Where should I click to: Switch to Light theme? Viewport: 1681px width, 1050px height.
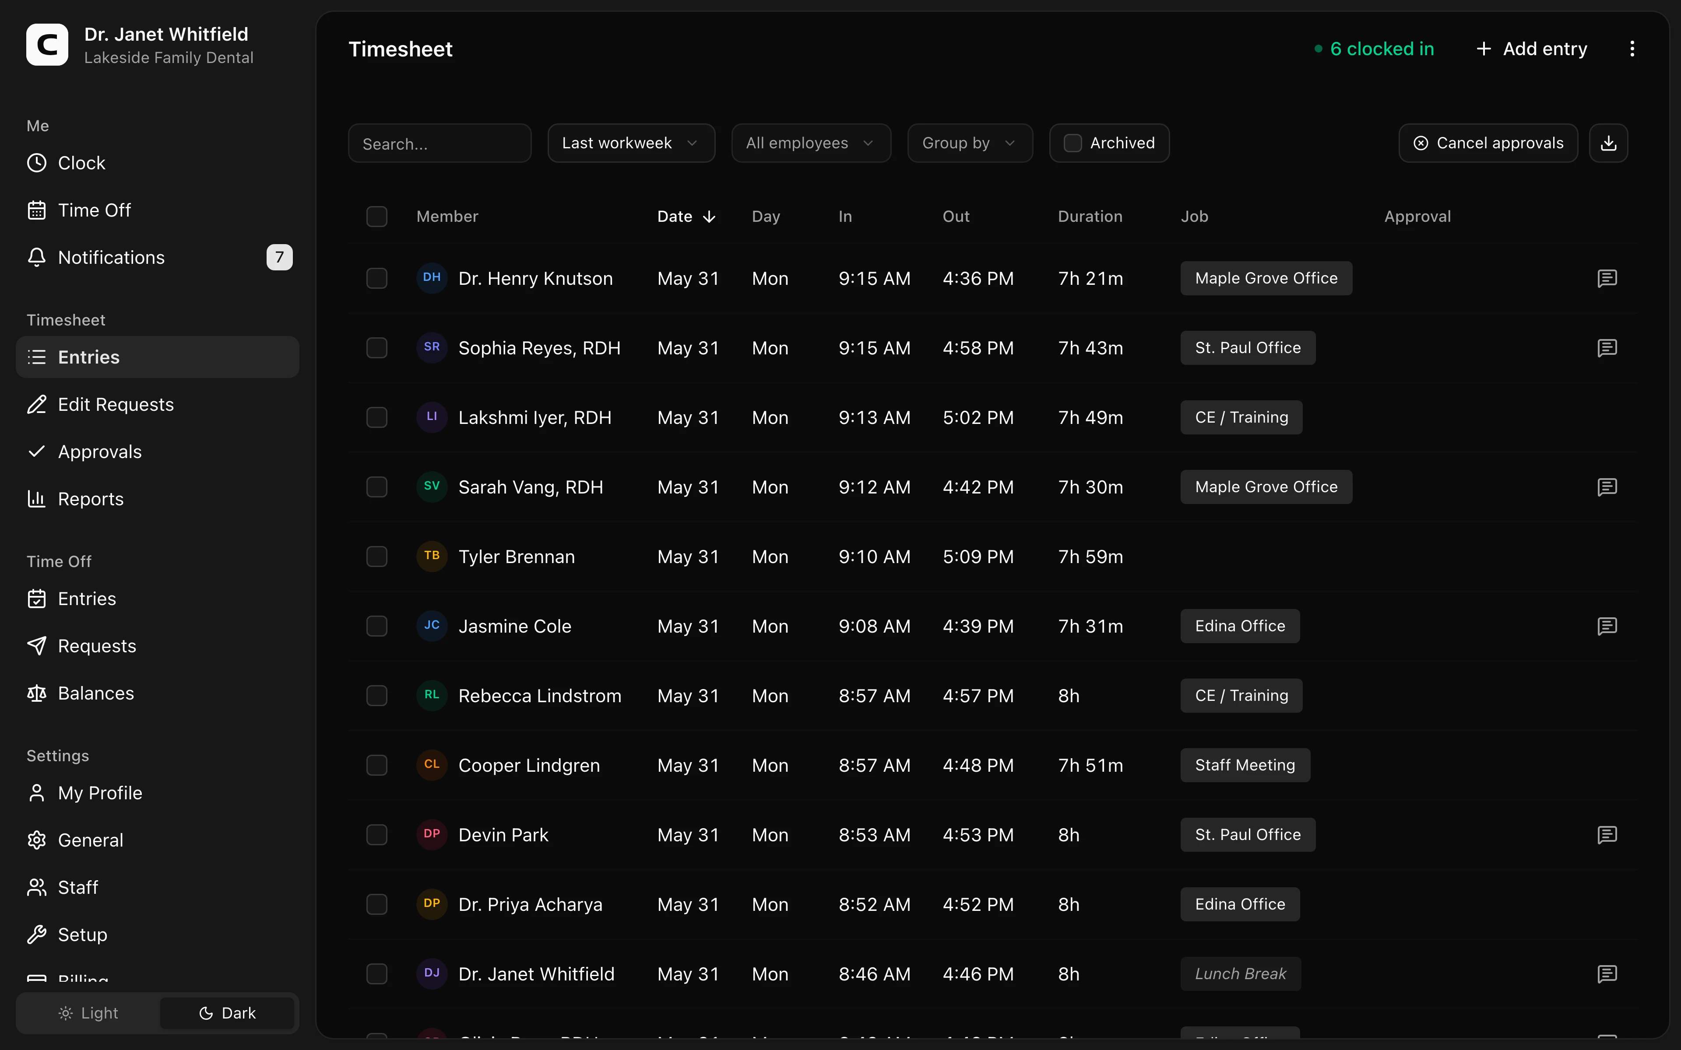pos(89,1013)
